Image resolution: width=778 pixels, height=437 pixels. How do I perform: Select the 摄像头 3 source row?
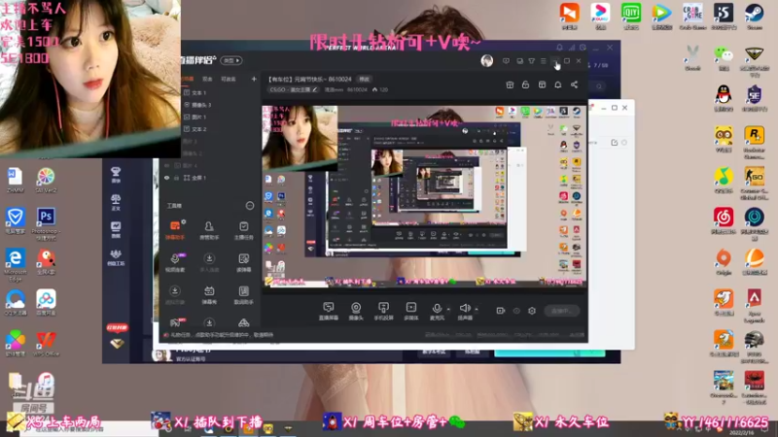pyautogui.click(x=221, y=105)
